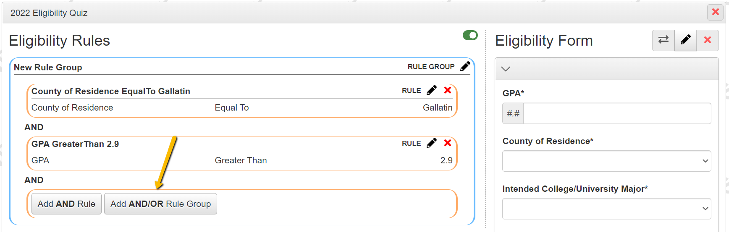Click the Add AND/OR Rule Group button

point(160,204)
